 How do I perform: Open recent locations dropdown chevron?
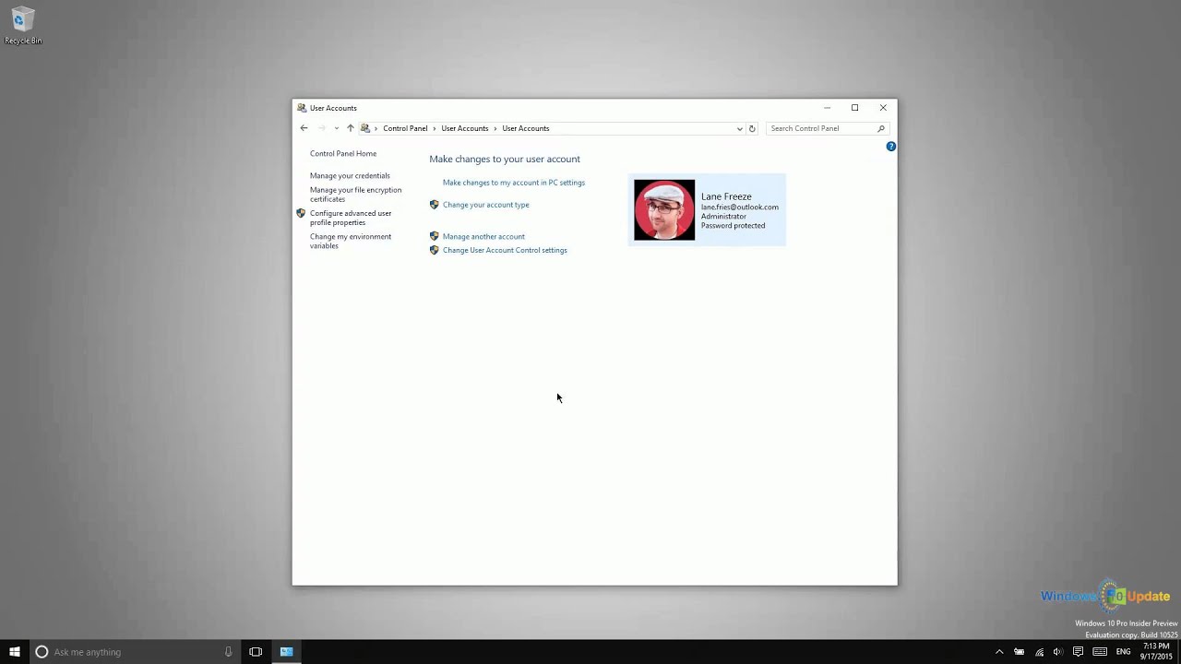(x=337, y=128)
